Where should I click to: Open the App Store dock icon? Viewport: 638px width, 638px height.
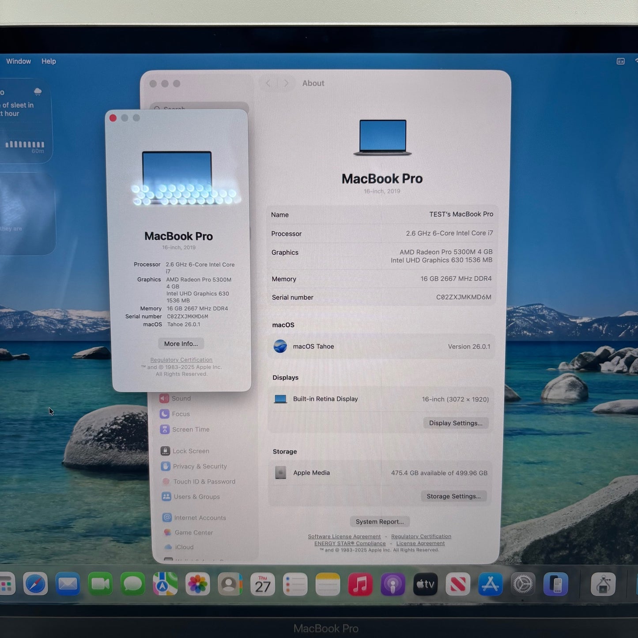coord(490,585)
